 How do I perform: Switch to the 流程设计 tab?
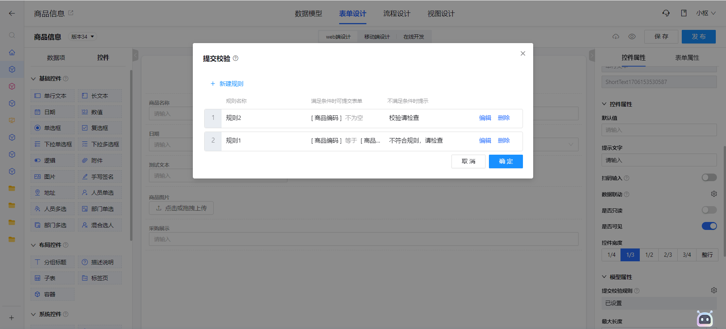pos(397,14)
